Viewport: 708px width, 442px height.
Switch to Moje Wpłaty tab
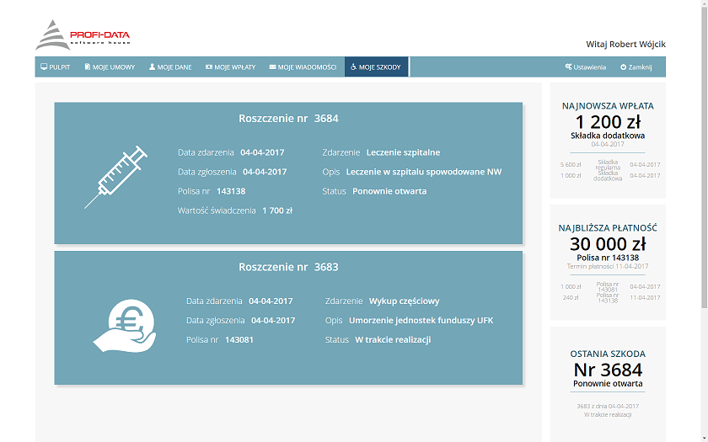(231, 67)
